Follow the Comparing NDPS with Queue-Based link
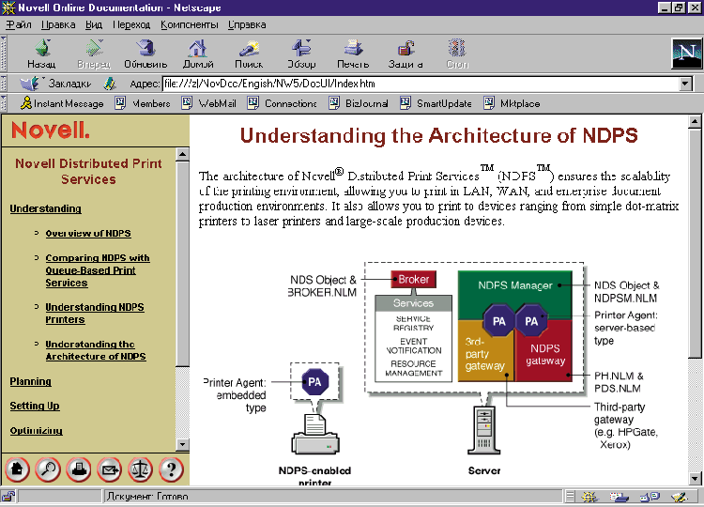704x507 pixels. (97, 270)
